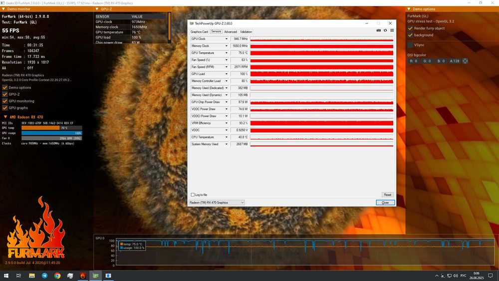Open the Fan Speed (%) sensor dropdown
This screenshot has height=281, width=499.
[x=227, y=60]
